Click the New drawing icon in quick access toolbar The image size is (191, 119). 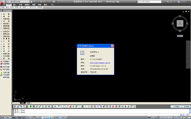(32, 2)
